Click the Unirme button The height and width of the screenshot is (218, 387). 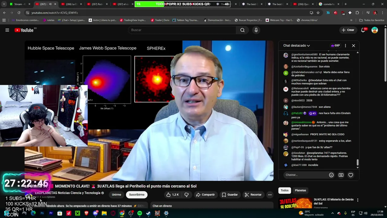116,195
